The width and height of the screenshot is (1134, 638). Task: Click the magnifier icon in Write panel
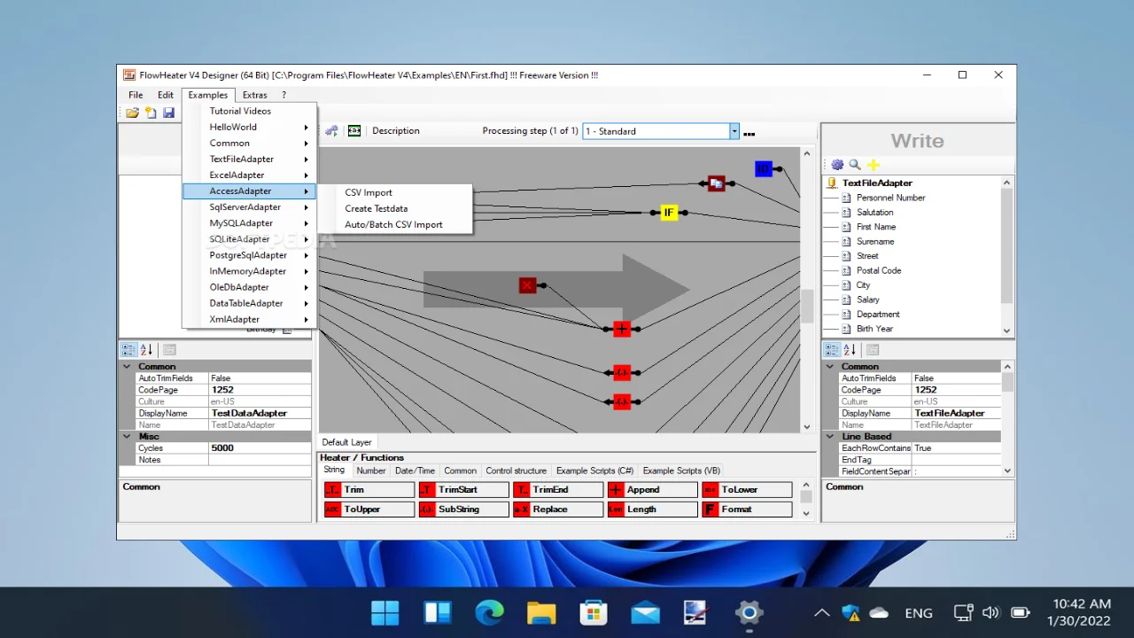point(855,165)
